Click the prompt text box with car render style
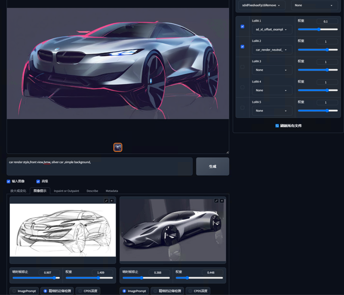 coord(100,166)
